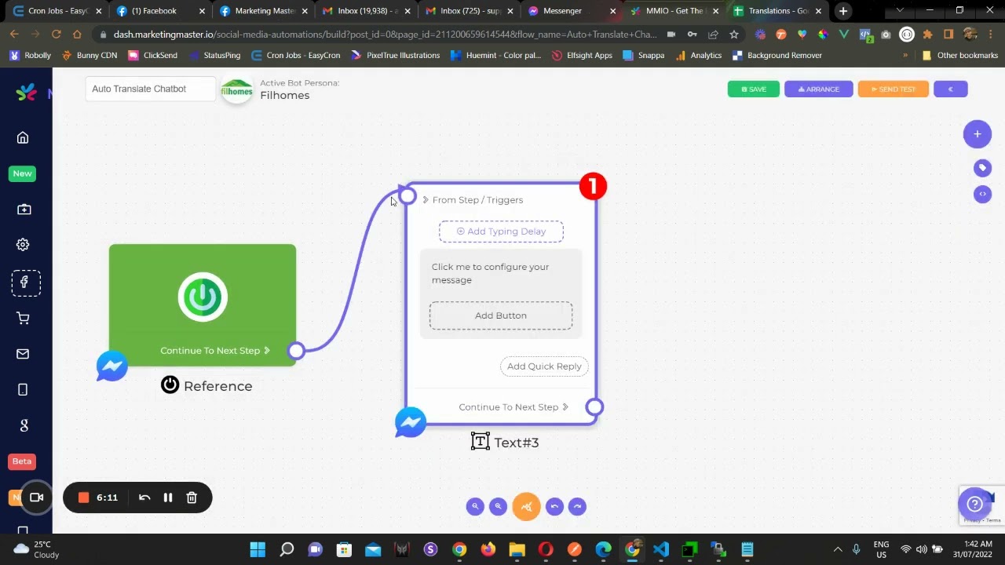Click the Add Typing Delay button
1005x565 pixels.
click(501, 231)
